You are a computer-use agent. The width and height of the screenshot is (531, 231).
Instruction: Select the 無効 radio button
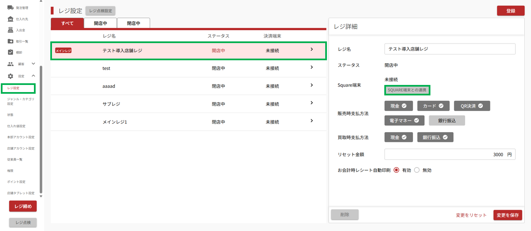(417, 170)
